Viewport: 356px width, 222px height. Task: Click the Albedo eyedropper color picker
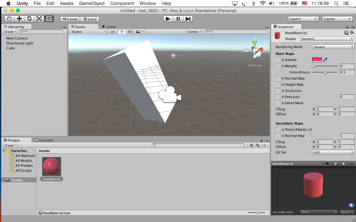(x=325, y=60)
